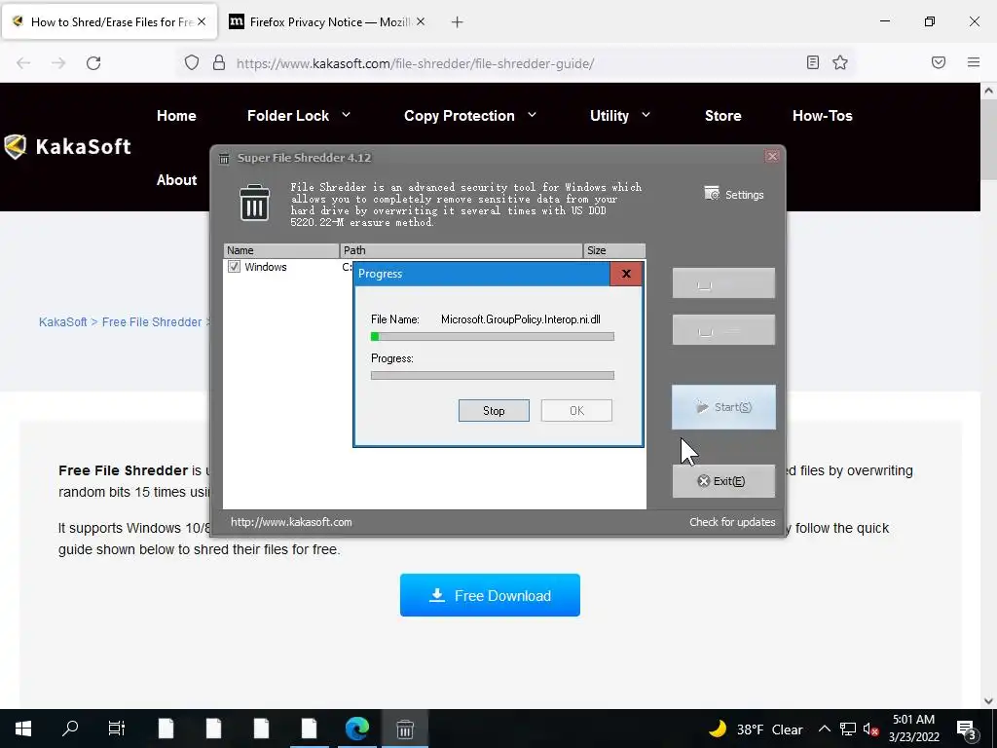Switch to the Firefox Privacy Notice tab
This screenshot has height=748, width=997.
point(327,21)
